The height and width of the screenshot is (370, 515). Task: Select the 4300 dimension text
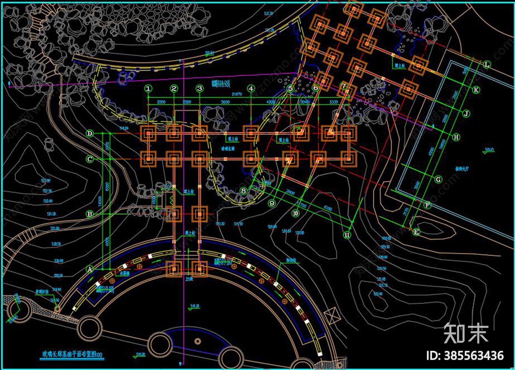click(271, 102)
